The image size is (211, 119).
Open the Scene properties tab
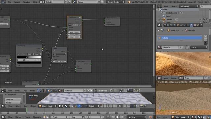171,25
